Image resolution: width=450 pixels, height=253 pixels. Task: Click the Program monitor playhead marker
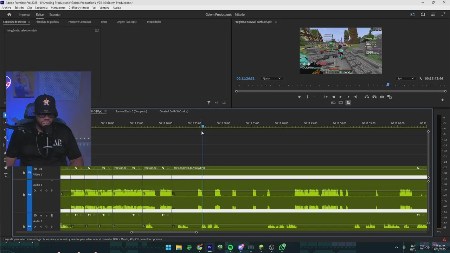tap(388, 85)
